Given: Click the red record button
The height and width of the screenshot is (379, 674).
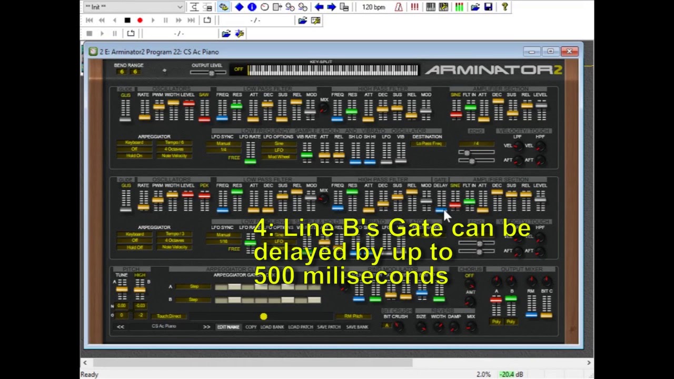Looking at the screenshot, I should (x=140, y=20).
